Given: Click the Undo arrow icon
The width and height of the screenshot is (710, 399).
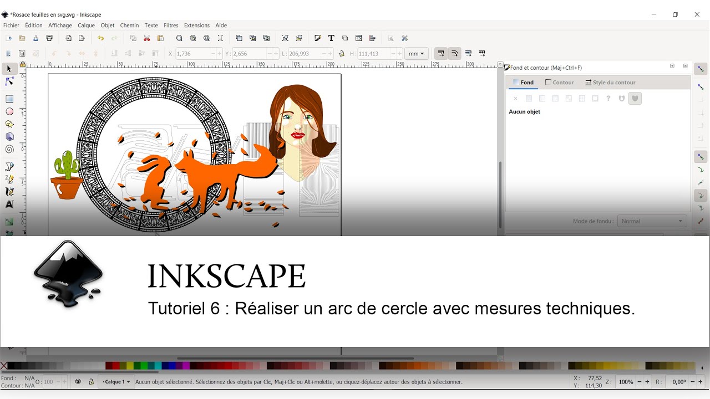Looking at the screenshot, I should pos(100,38).
